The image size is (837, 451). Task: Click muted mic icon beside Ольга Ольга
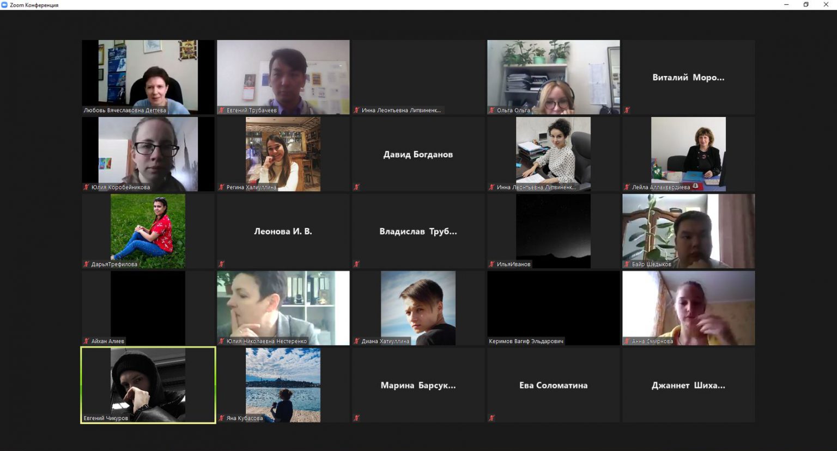(x=492, y=110)
